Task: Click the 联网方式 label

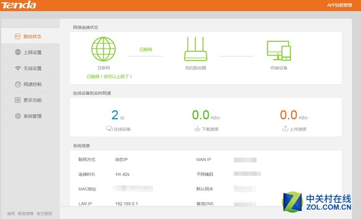Action: click(87, 160)
